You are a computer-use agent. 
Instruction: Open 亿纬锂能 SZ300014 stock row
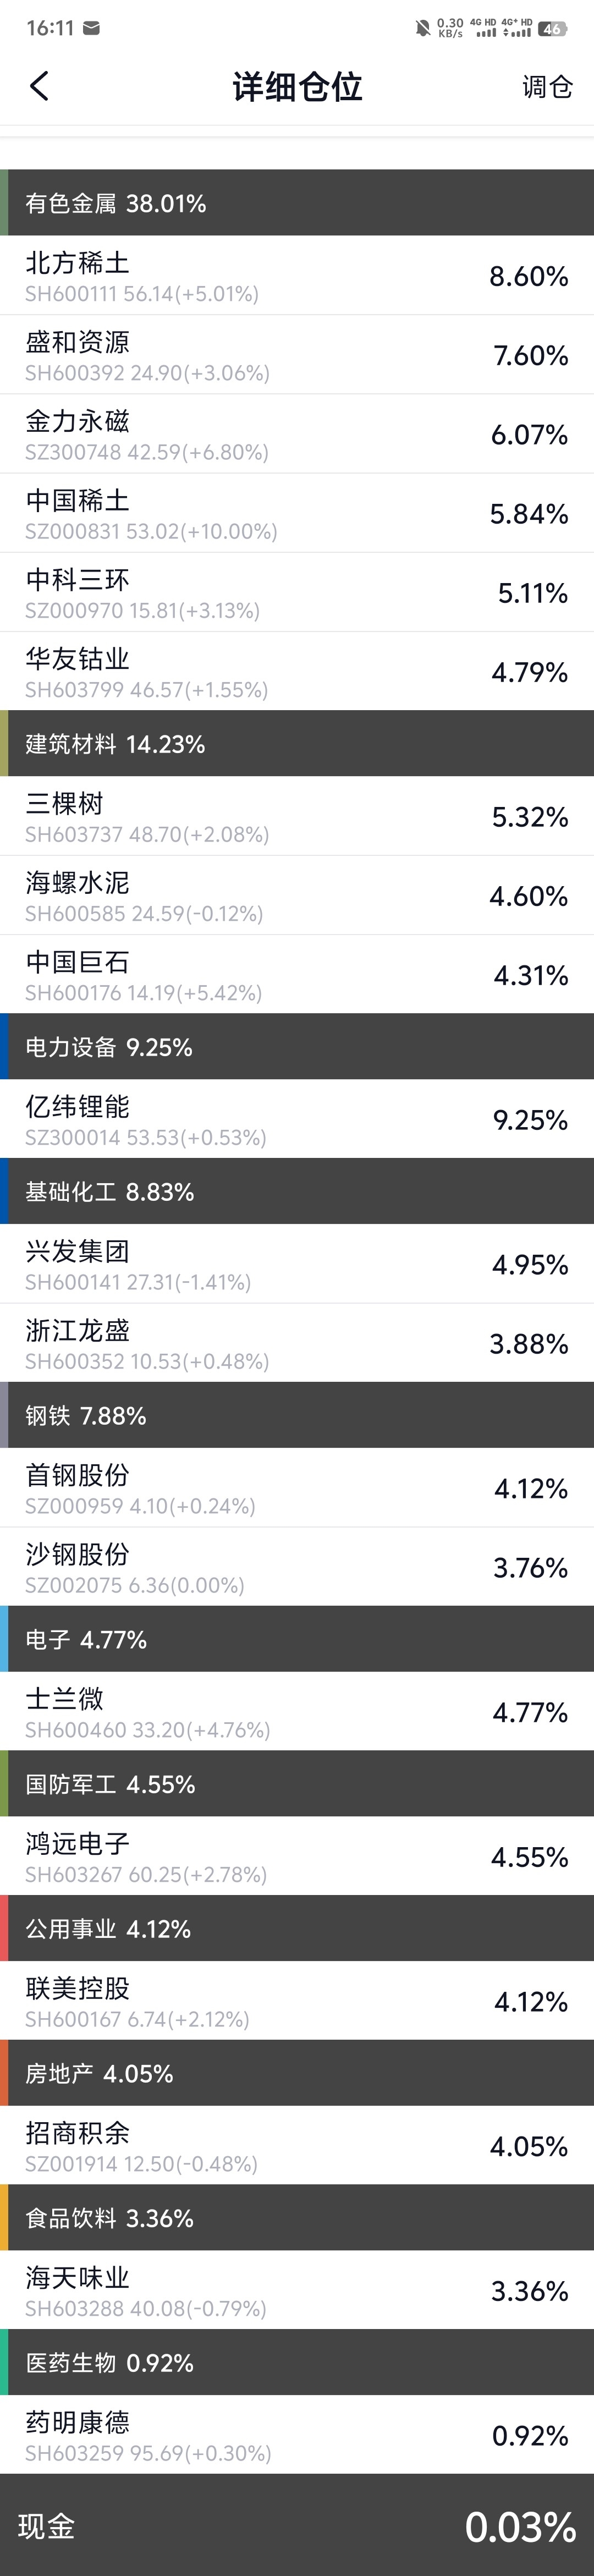click(297, 1119)
